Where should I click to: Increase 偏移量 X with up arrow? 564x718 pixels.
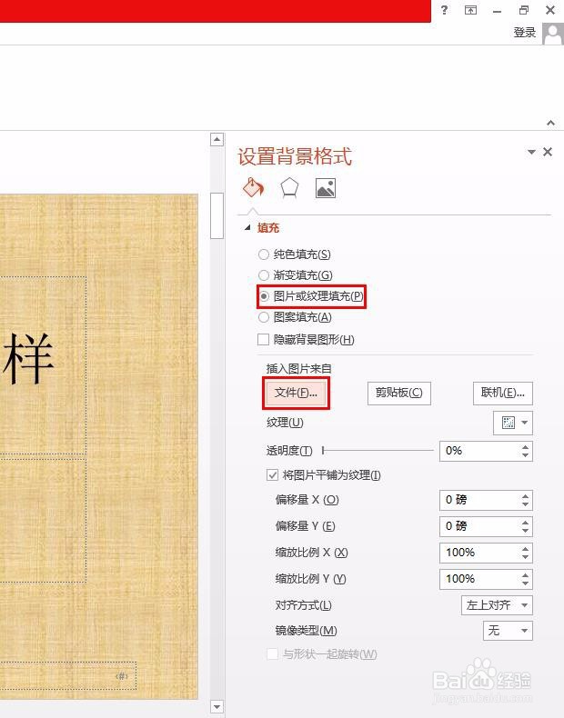tap(526, 495)
